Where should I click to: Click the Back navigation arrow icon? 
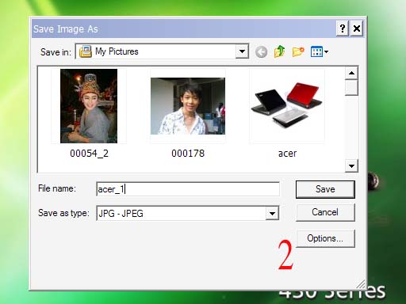pyautogui.click(x=261, y=52)
